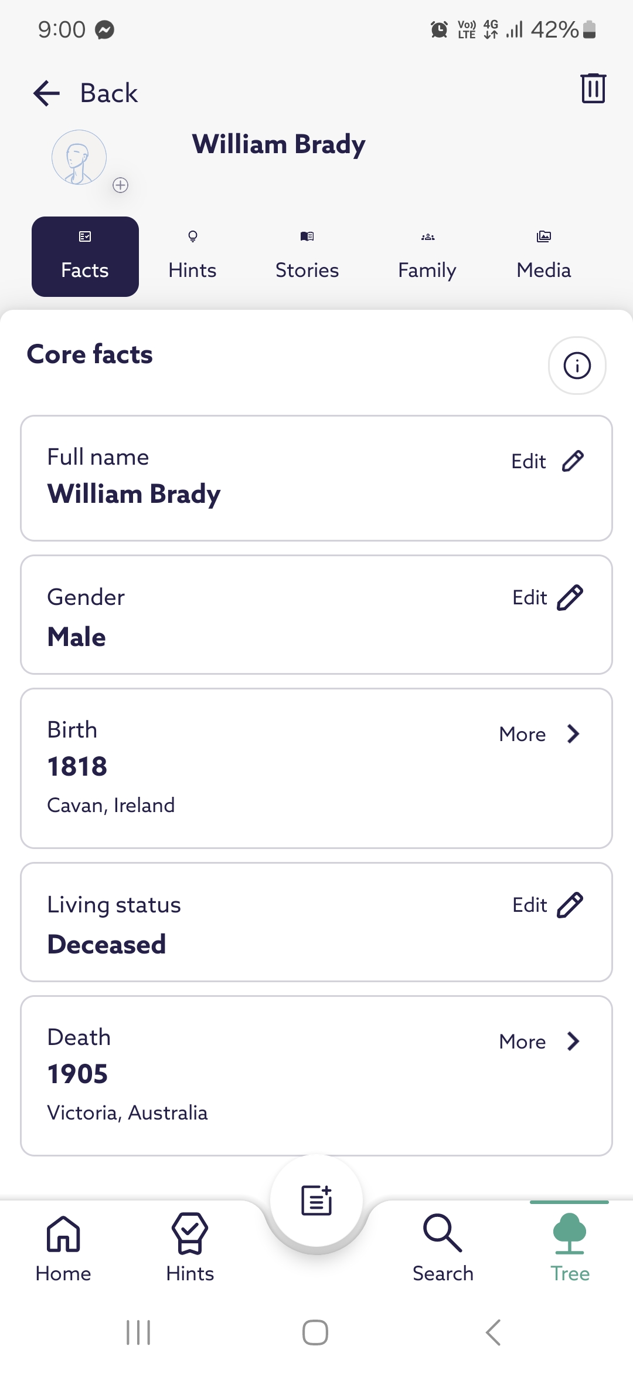Expand Death details with More chevron
The image size is (633, 1373).
click(573, 1041)
